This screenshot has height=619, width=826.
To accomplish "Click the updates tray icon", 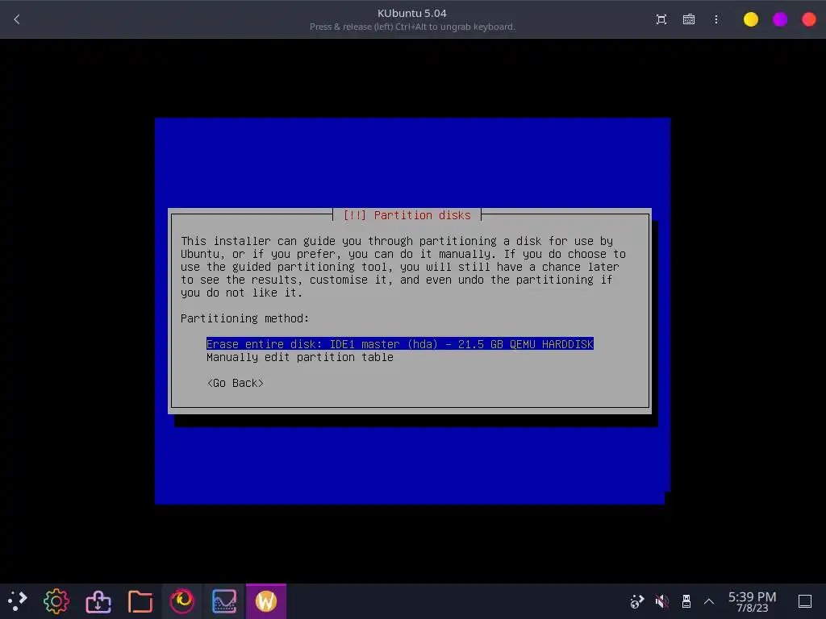I will tap(637, 600).
